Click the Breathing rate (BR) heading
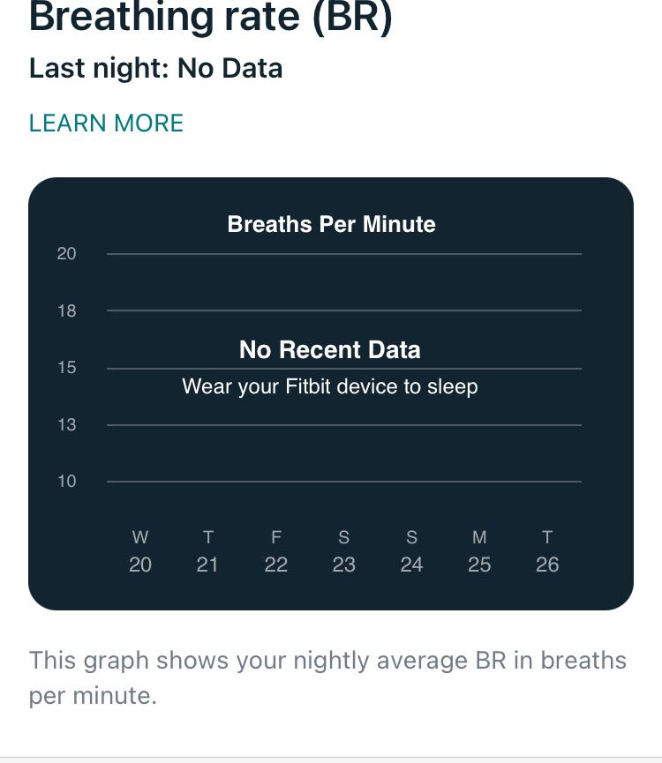This screenshot has width=662, height=763. (x=210, y=18)
